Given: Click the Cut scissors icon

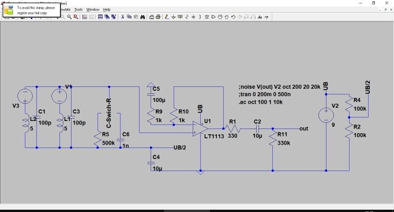Looking at the screenshot, I should pyautogui.click(x=122, y=17).
